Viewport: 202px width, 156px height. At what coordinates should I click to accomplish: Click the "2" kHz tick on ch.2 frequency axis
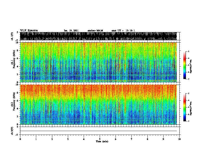[x=18, y=116]
